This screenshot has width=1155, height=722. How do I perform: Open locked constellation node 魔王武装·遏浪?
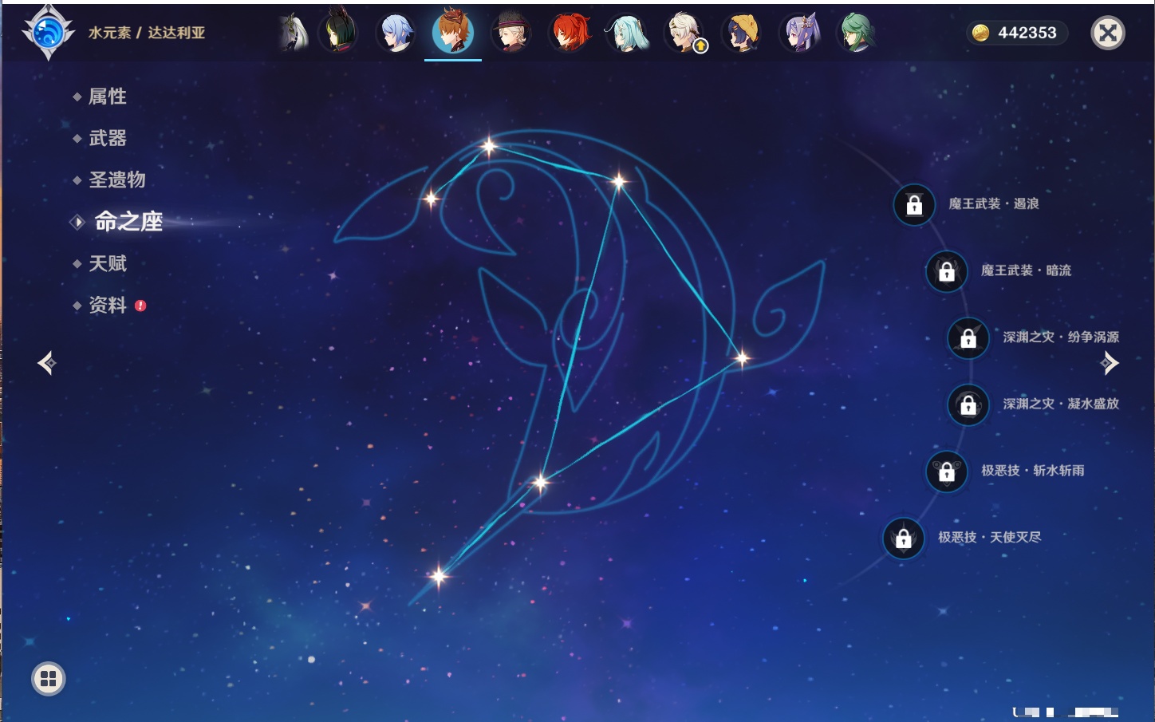pyautogui.click(x=914, y=205)
